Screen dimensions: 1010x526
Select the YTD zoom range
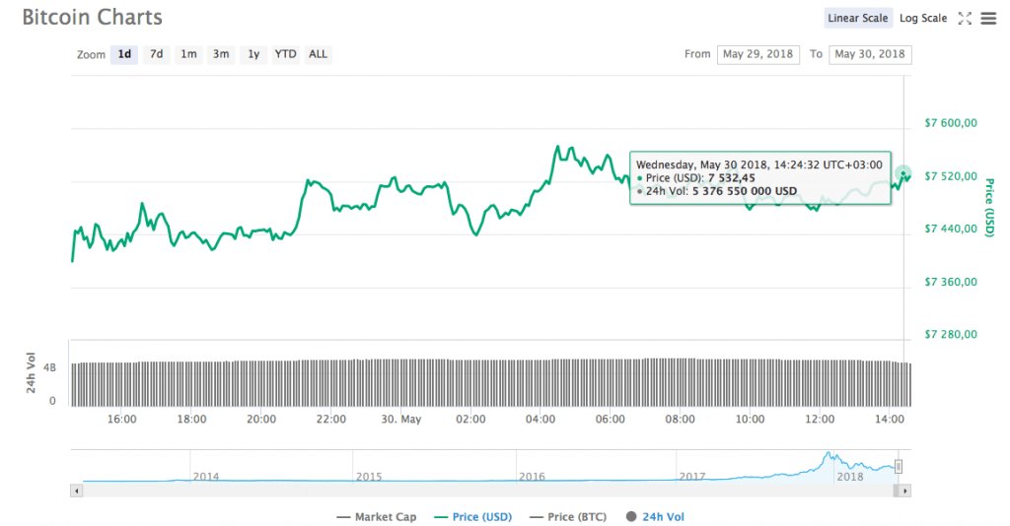[285, 54]
